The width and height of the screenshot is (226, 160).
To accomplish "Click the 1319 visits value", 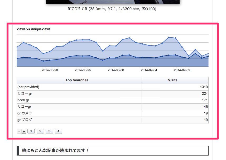I will click(x=204, y=87).
